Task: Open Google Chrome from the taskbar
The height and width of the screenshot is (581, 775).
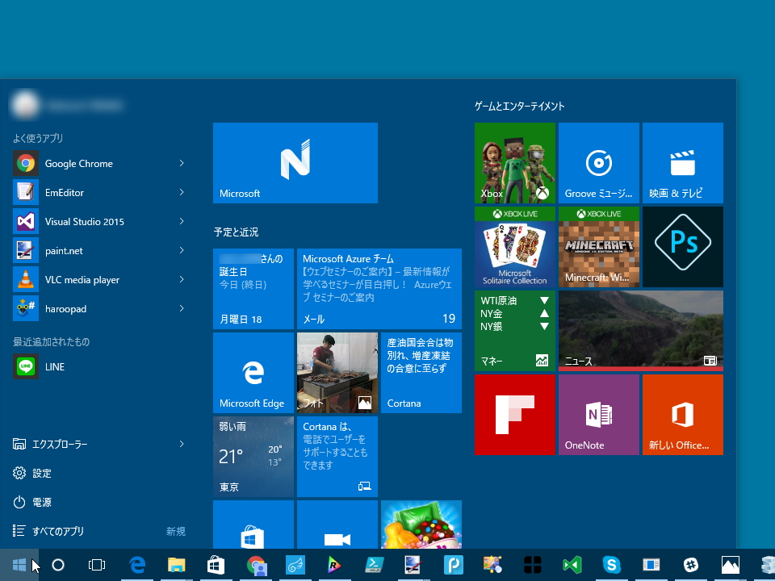Action: coord(257,565)
